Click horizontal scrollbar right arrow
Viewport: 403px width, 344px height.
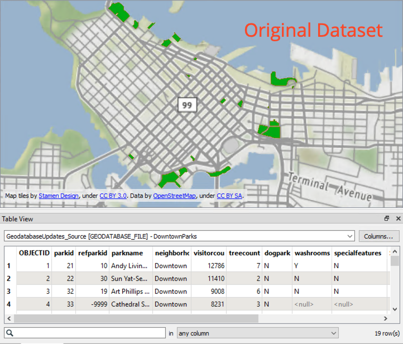point(385,319)
